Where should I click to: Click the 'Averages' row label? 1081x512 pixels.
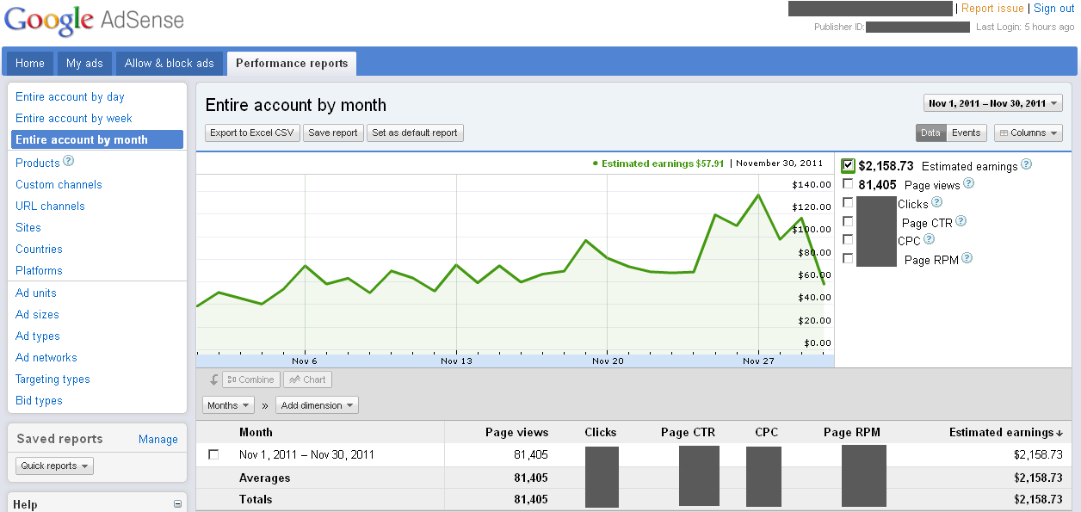[265, 478]
